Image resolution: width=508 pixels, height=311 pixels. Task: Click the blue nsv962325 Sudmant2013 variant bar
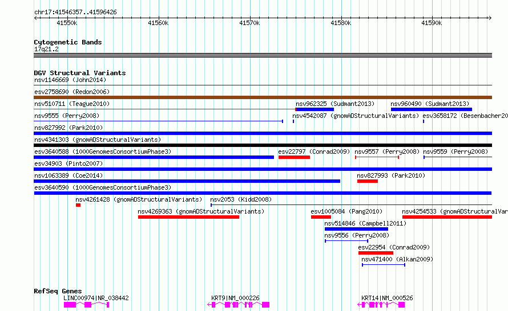315,109
